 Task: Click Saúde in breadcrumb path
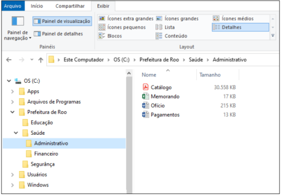195,59
